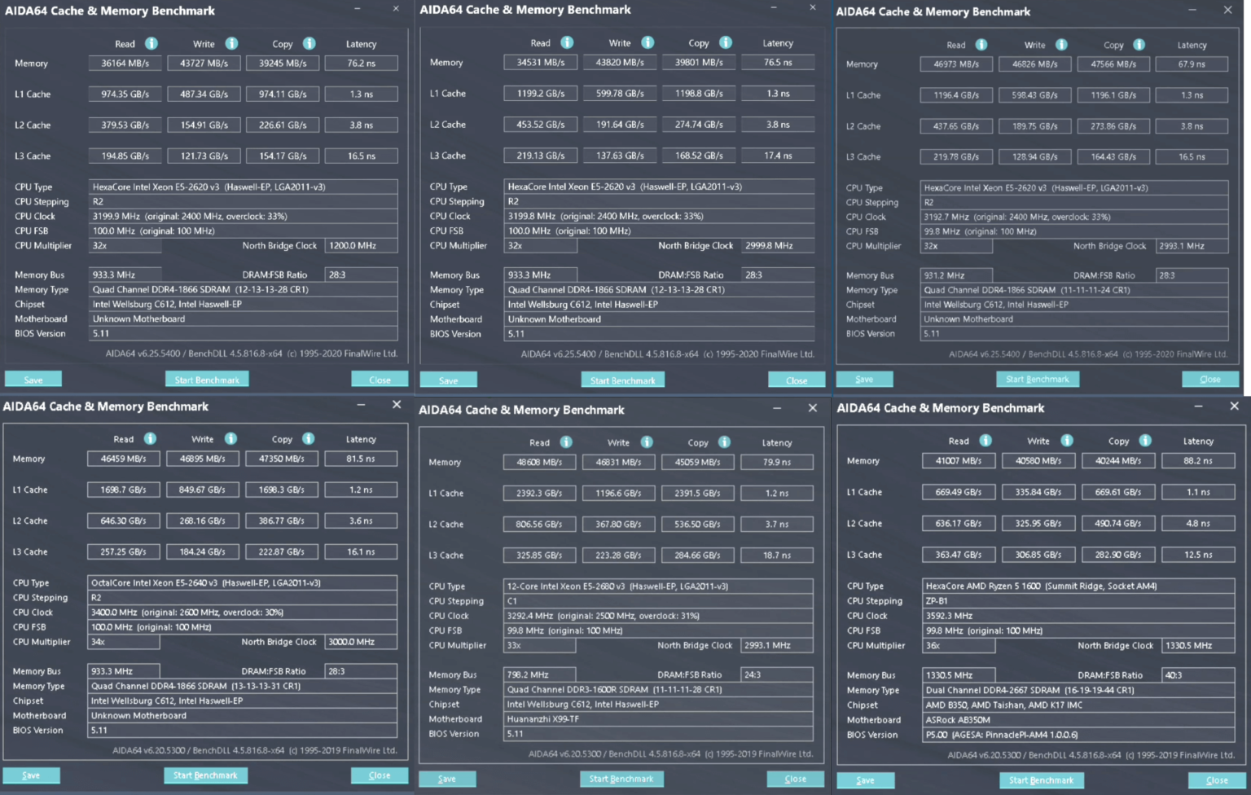
Task: Click Copy info icon in 36164 MB/s window
Action: [309, 44]
